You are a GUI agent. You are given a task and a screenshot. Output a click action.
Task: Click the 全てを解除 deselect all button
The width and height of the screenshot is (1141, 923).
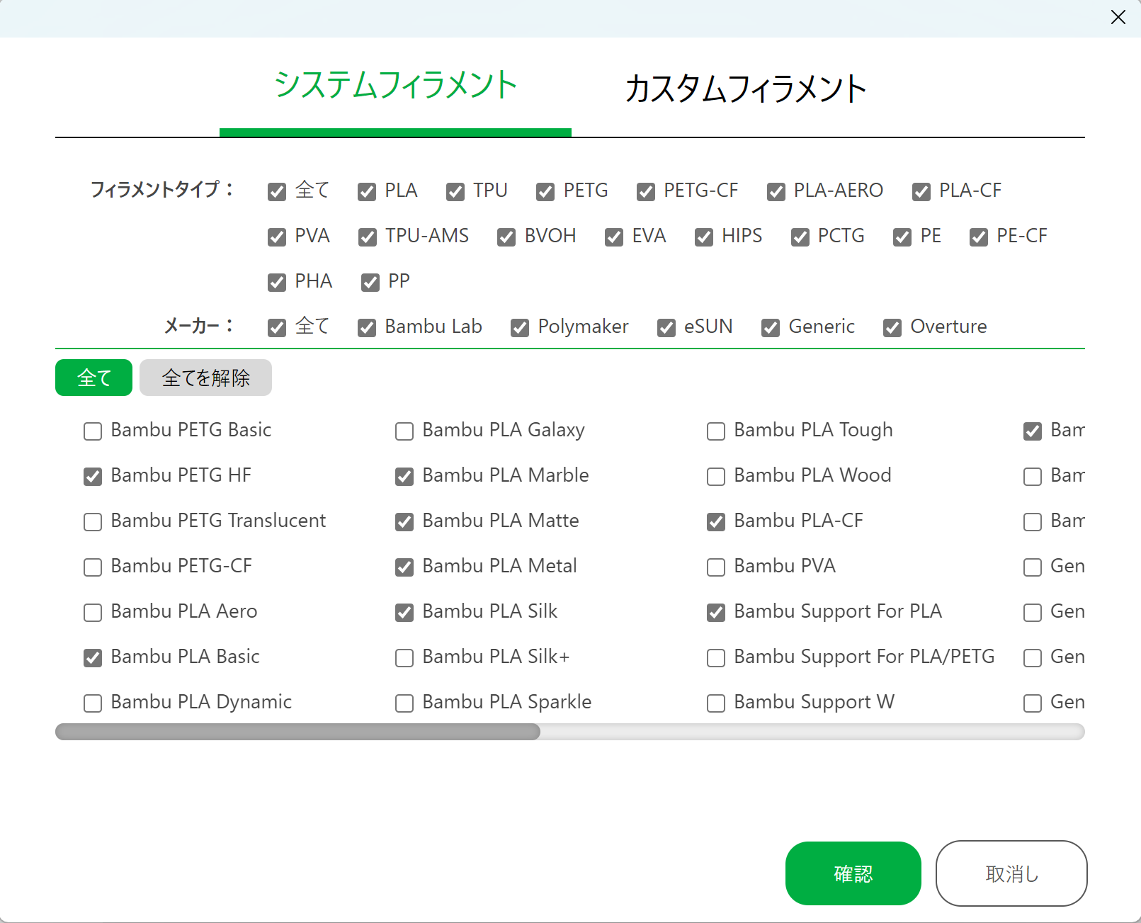pos(205,378)
